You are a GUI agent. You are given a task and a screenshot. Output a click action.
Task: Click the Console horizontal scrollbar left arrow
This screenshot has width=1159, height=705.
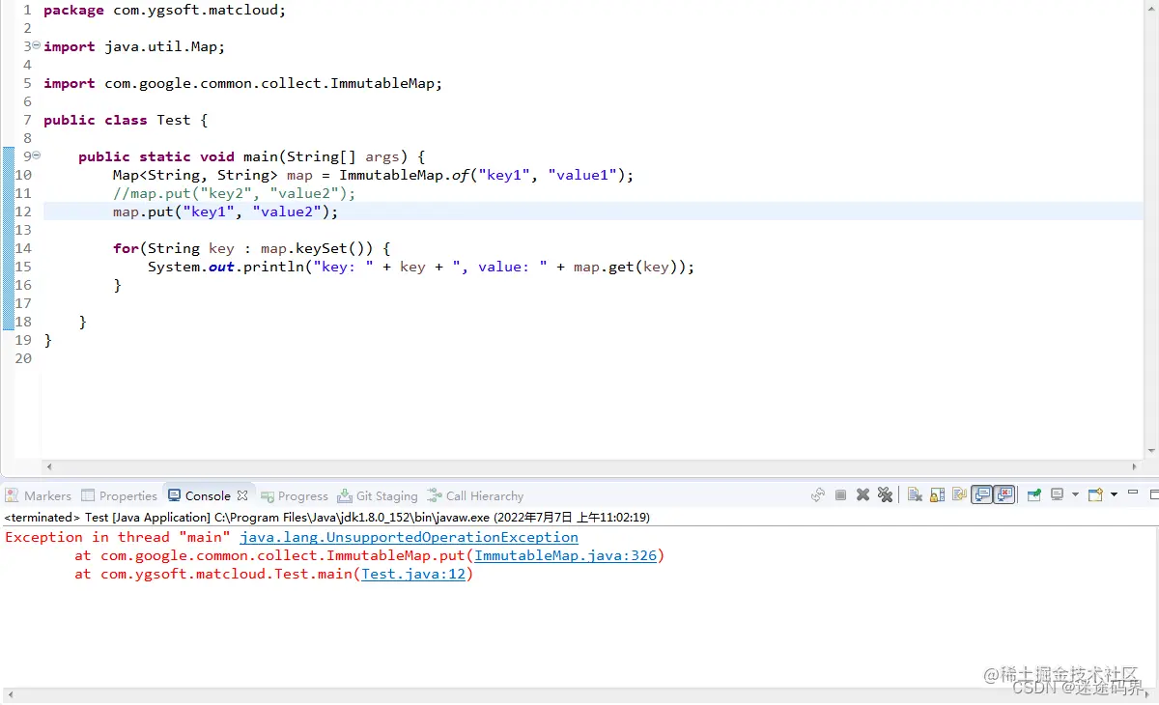9,694
